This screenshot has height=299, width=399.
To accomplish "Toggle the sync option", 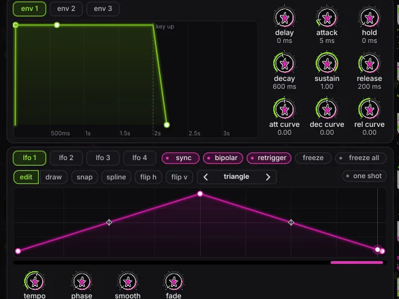I will (x=181, y=158).
